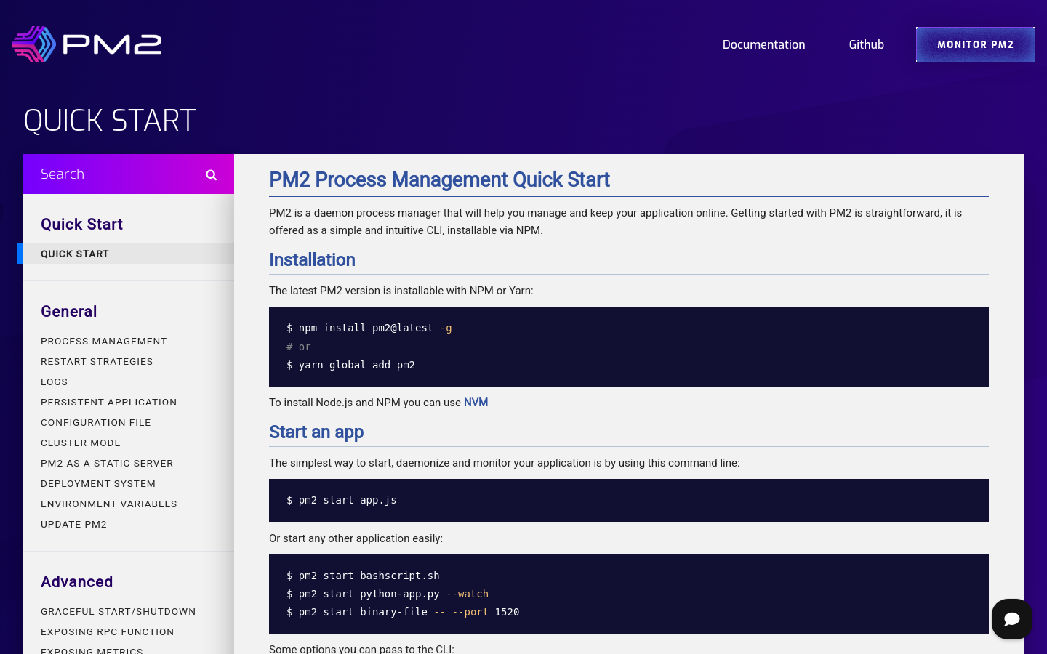The image size is (1047, 654).
Task: Click the search magnifier icon
Action: pyautogui.click(x=211, y=174)
